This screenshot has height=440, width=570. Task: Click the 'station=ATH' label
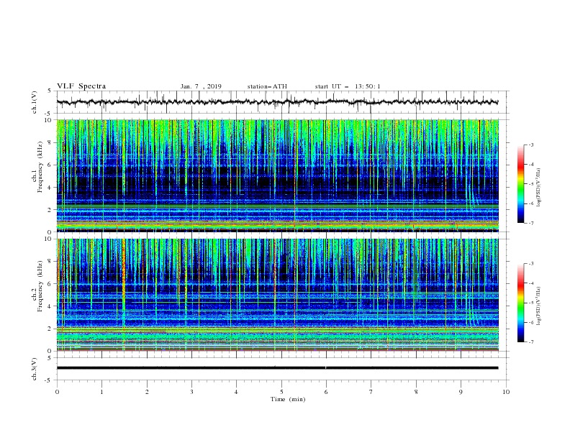267,86
